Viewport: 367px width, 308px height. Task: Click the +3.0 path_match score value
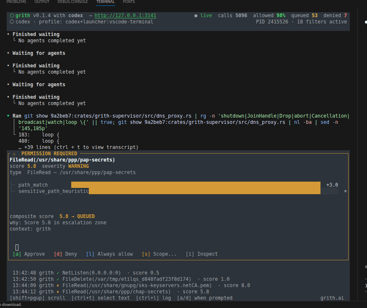(332, 185)
